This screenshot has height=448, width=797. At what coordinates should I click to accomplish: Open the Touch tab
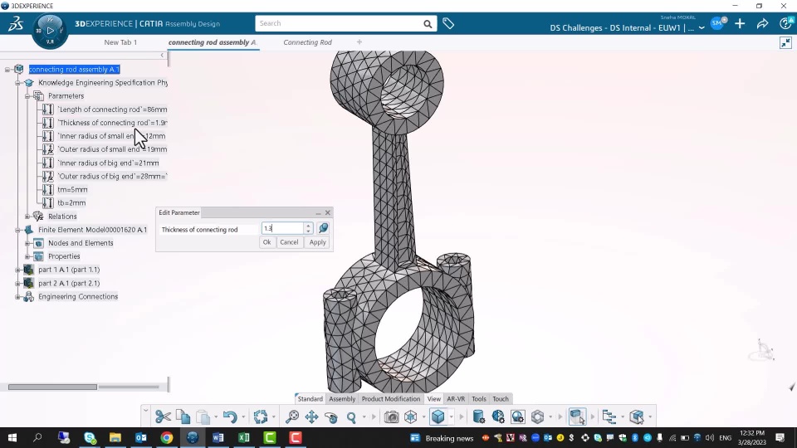click(x=501, y=399)
